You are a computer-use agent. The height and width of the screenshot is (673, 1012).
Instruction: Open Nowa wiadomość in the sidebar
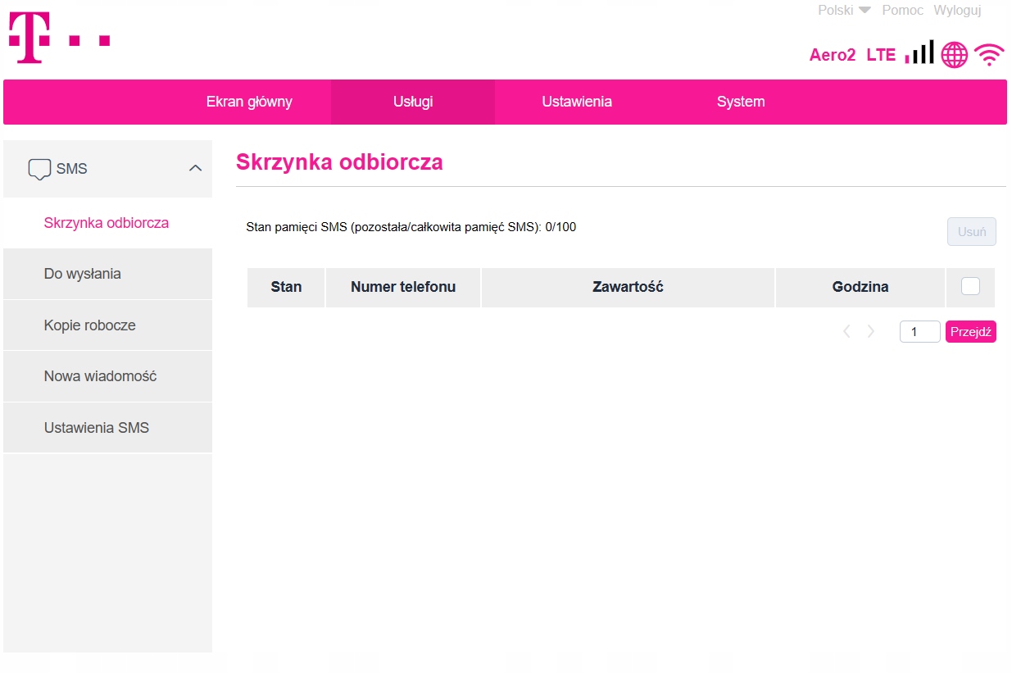point(100,376)
